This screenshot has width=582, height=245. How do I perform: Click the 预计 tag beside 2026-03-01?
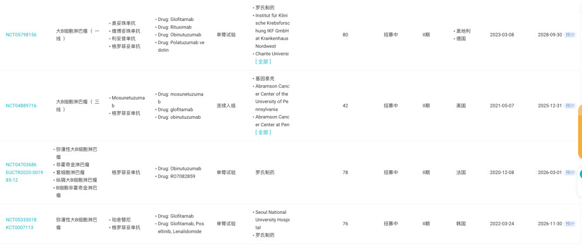coord(570,172)
